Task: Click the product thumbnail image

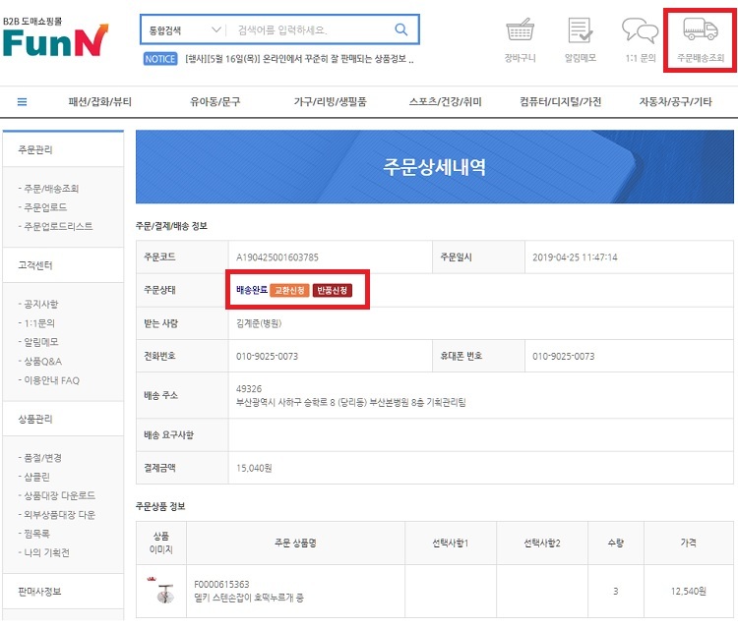Action: click(161, 592)
